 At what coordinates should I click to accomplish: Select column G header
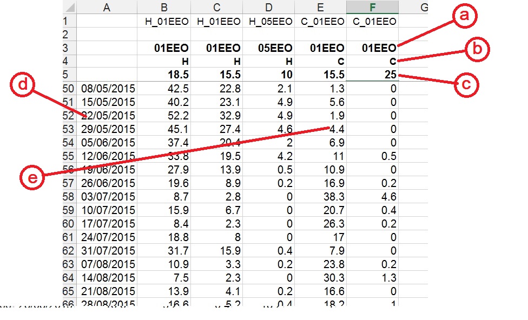click(423, 8)
